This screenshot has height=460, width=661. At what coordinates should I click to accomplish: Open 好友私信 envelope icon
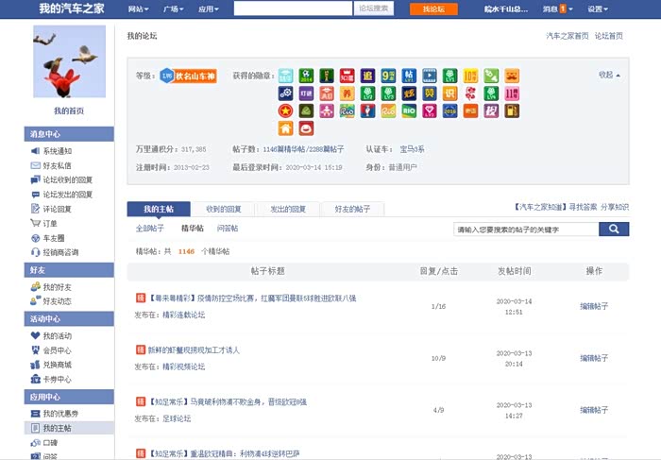(35, 165)
